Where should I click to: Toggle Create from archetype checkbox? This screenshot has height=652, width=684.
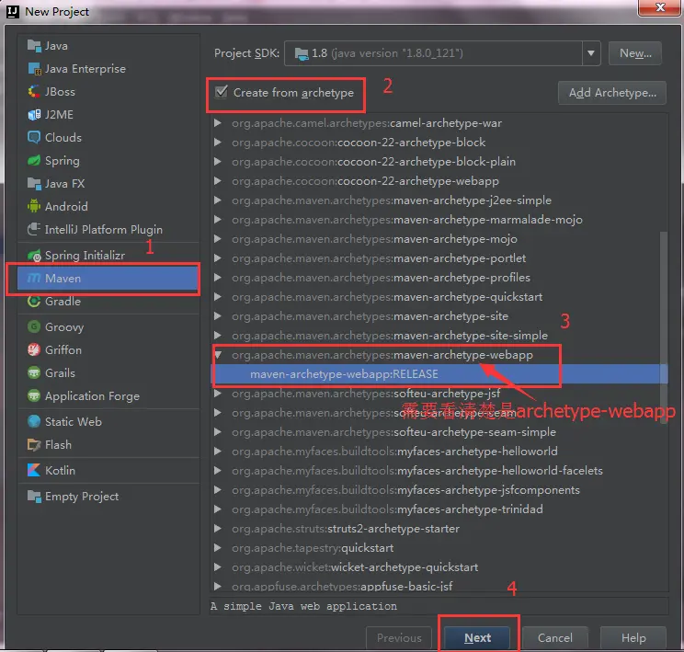click(x=222, y=92)
